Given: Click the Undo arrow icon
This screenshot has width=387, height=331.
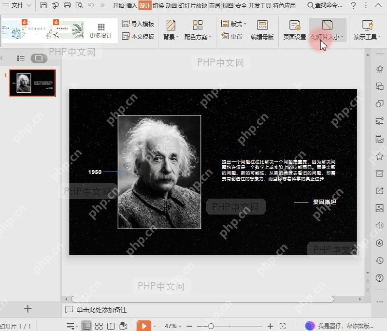Looking at the screenshot, I should click(x=91, y=5).
